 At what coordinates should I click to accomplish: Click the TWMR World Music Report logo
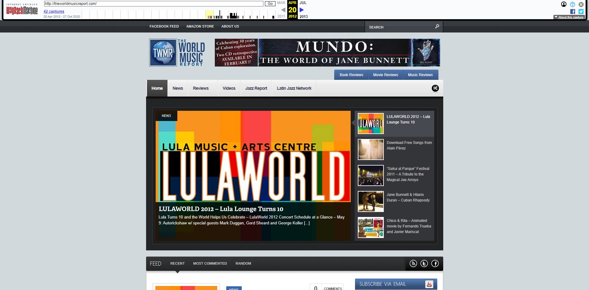click(x=177, y=53)
